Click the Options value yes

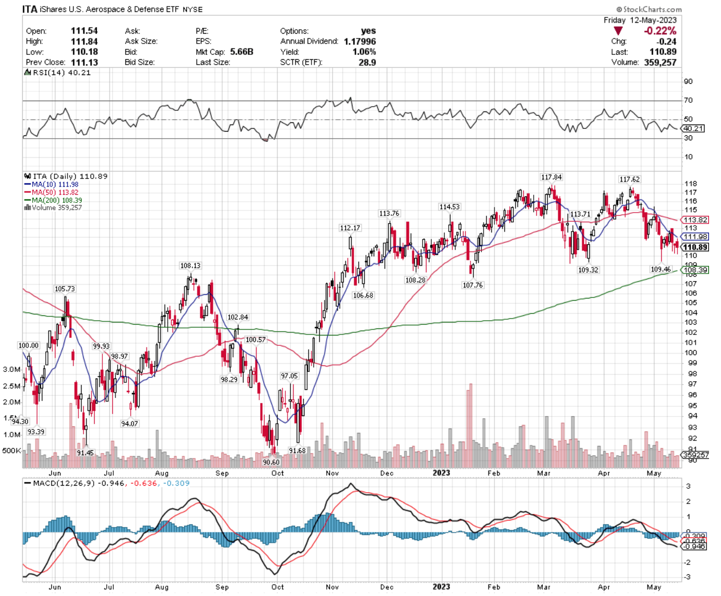coord(368,31)
